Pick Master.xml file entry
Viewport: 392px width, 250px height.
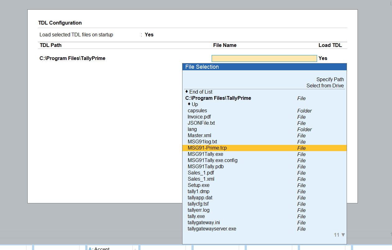pyautogui.click(x=199, y=136)
